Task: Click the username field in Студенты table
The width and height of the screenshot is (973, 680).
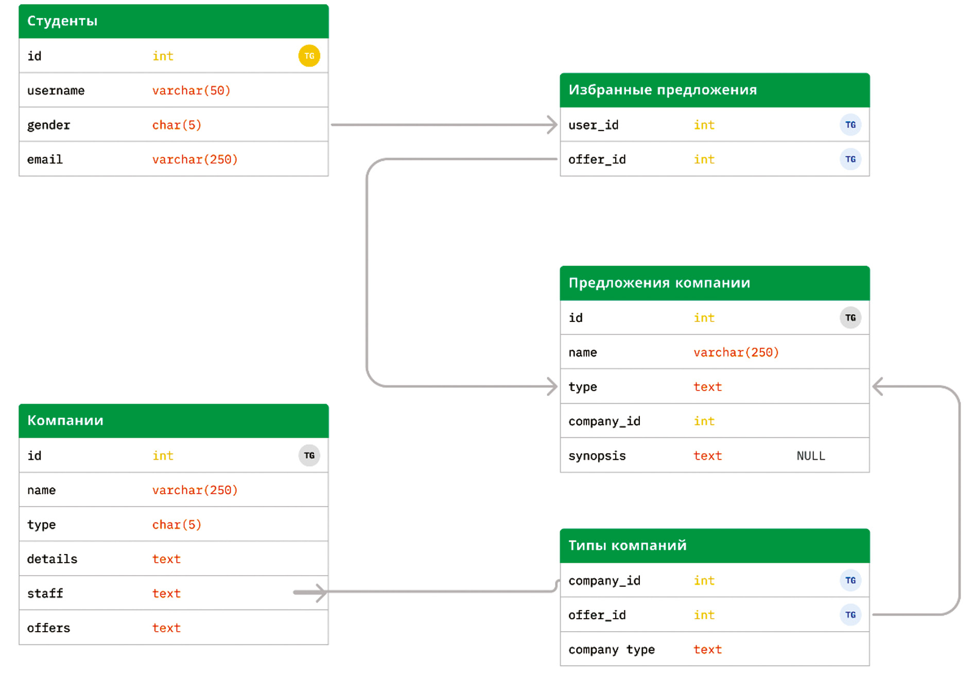Action: click(56, 91)
